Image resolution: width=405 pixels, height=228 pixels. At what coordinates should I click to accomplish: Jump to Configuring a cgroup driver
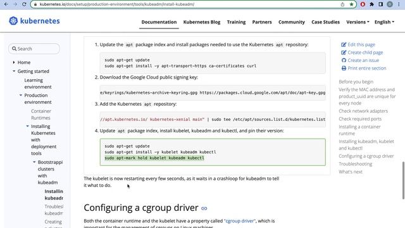pyautogui.click(x=366, y=156)
